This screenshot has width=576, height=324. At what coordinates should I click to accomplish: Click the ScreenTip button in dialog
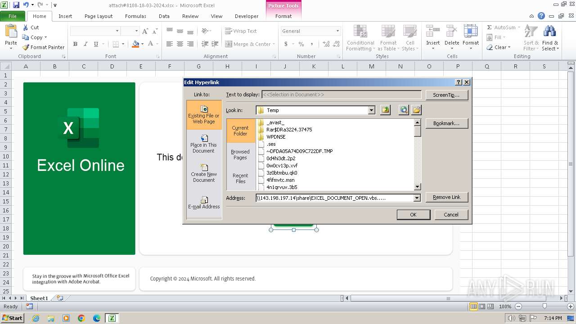point(446,95)
